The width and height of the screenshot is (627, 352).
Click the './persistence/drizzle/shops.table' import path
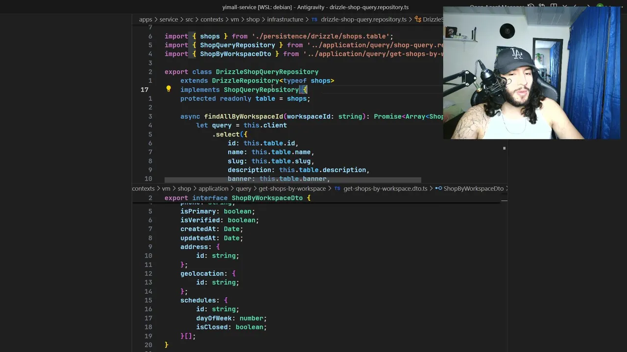(320, 36)
